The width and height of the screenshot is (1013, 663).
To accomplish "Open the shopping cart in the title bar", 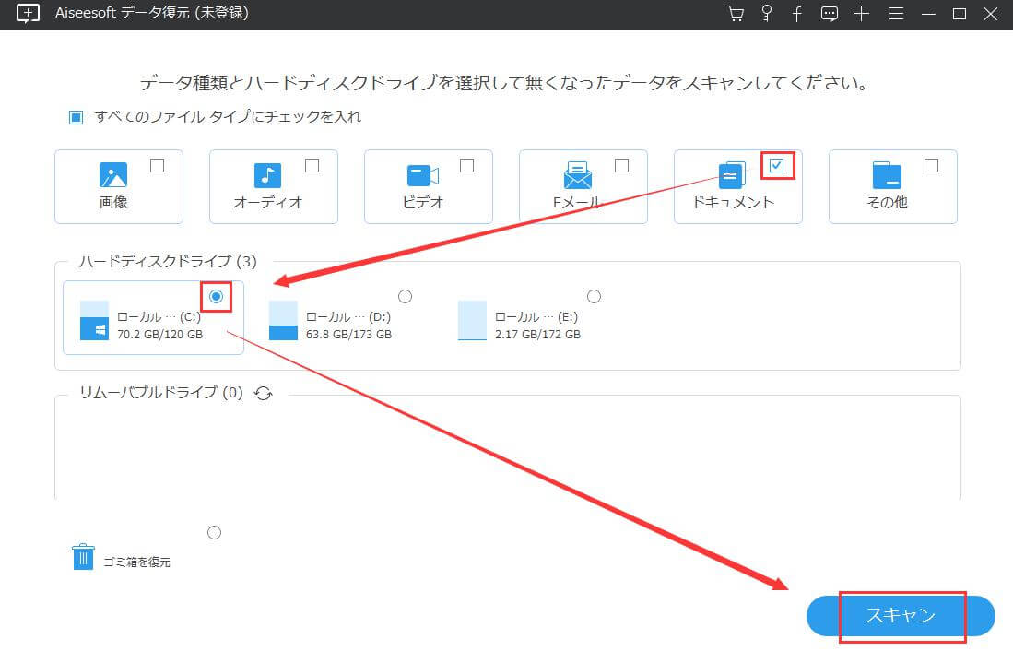I will 735,14.
